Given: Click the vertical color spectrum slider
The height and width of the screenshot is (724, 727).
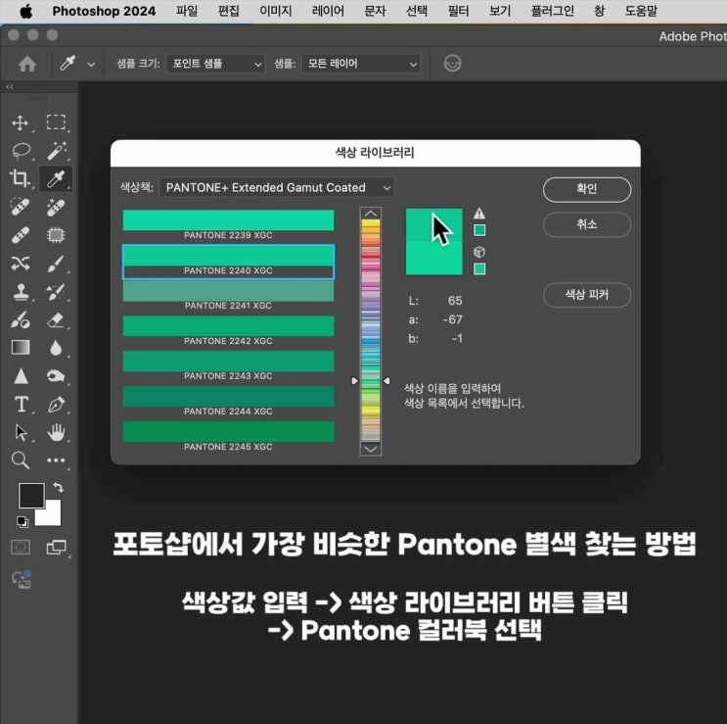Looking at the screenshot, I should point(371,330).
